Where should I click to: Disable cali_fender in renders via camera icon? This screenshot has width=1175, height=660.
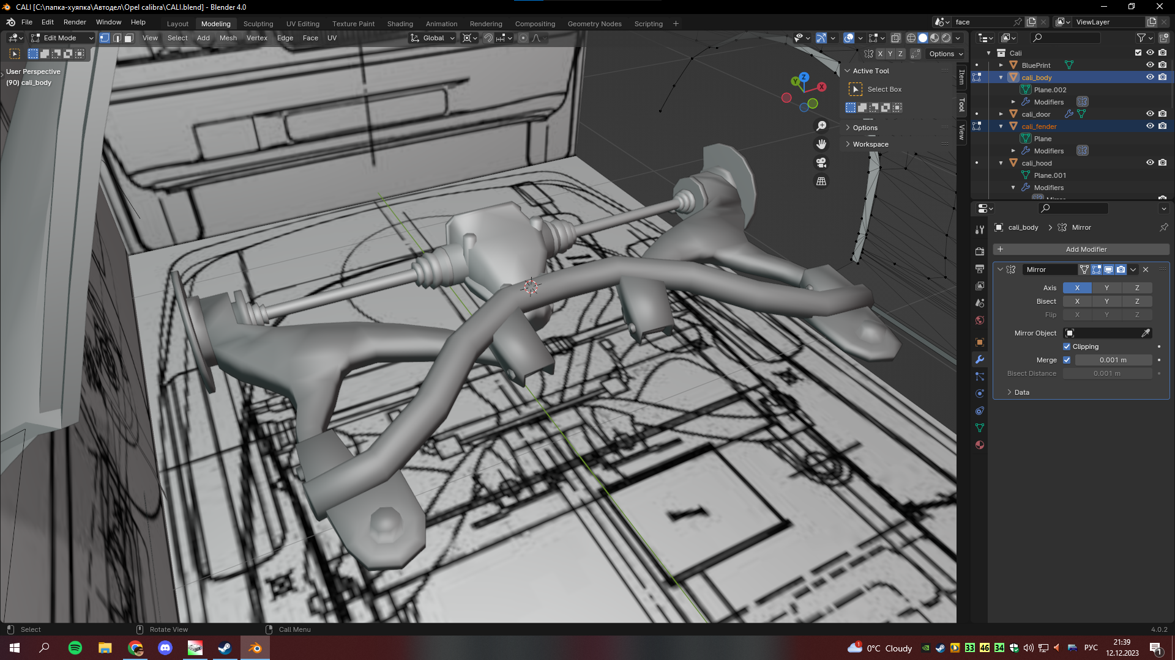coord(1162,126)
